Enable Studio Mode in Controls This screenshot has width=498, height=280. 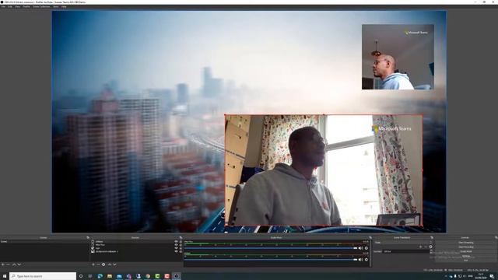(466, 251)
